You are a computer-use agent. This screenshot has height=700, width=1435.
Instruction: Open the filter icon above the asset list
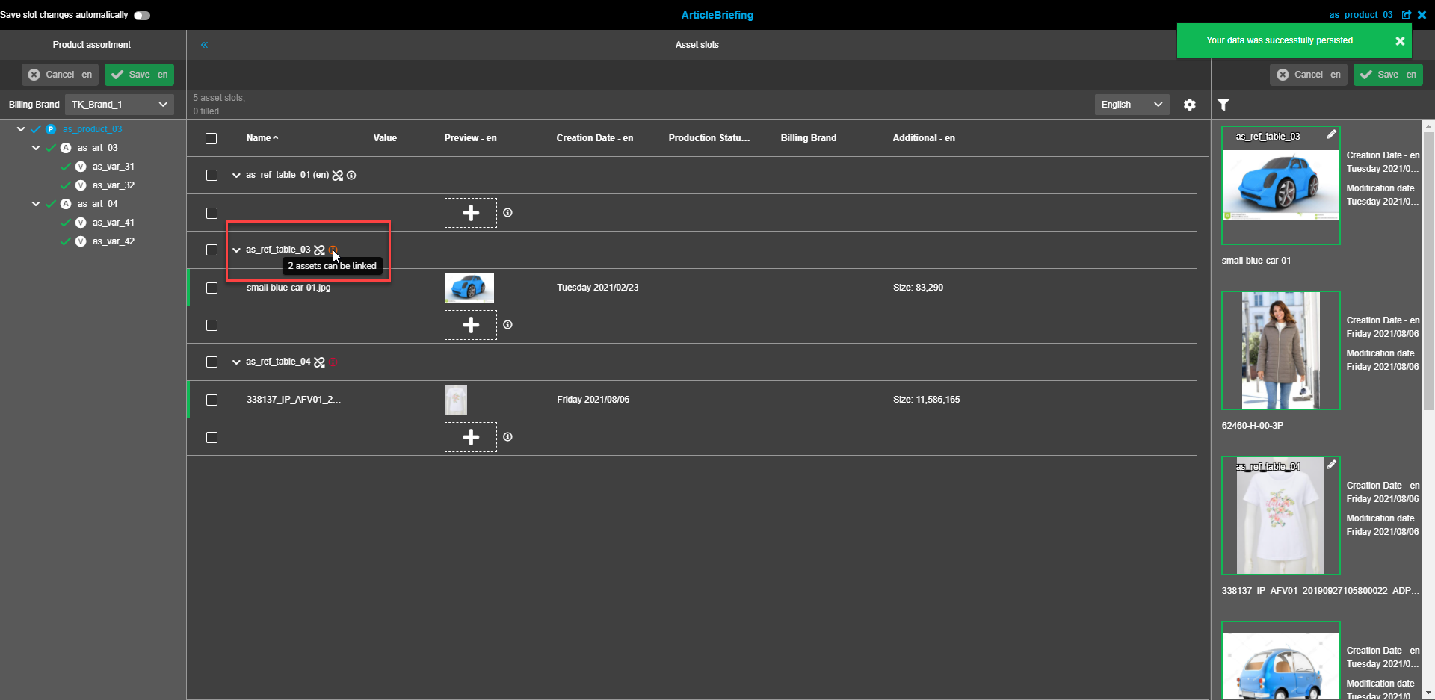point(1223,105)
